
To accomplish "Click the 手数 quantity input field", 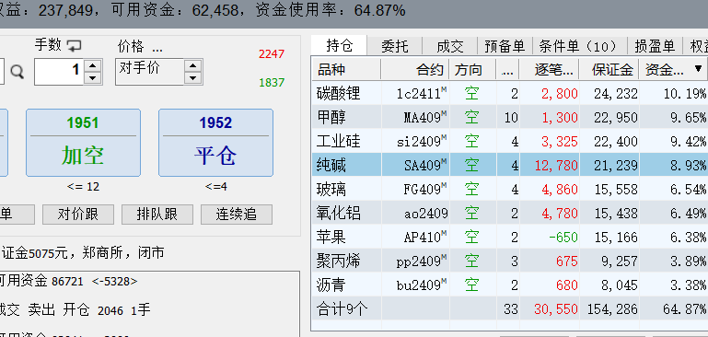I will (x=59, y=72).
